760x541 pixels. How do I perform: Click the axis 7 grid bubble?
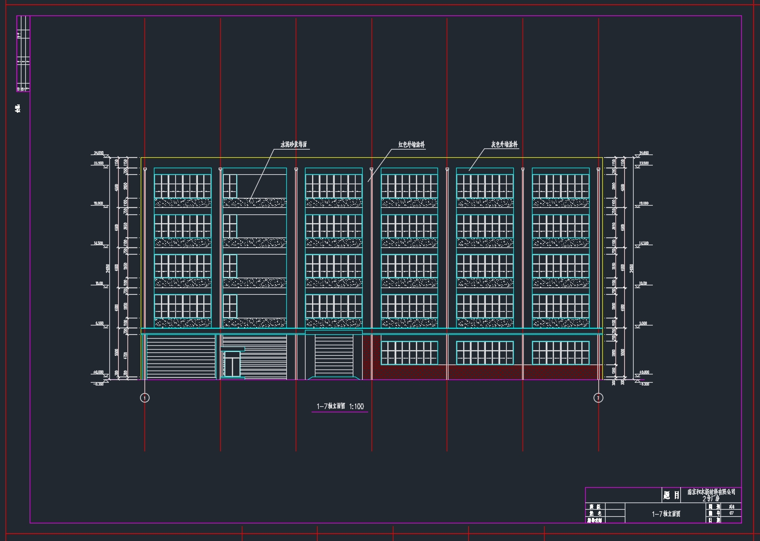pos(598,398)
